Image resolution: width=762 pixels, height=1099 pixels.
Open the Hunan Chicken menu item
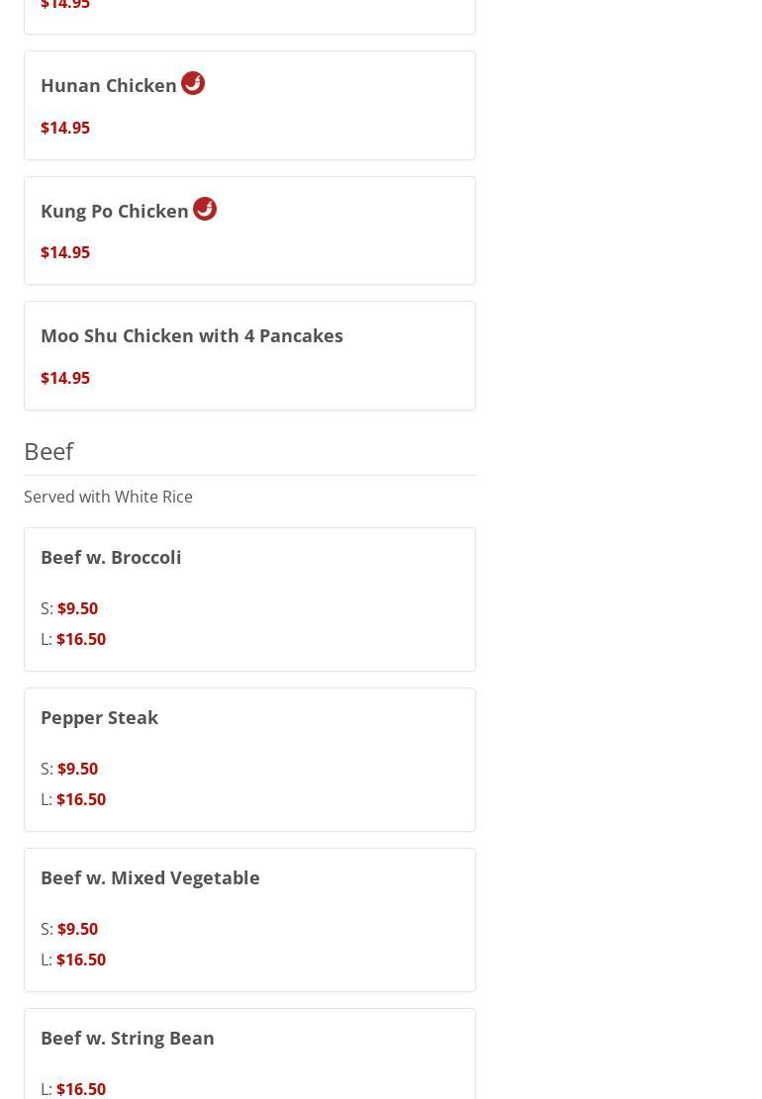click(x=109, y=86)
